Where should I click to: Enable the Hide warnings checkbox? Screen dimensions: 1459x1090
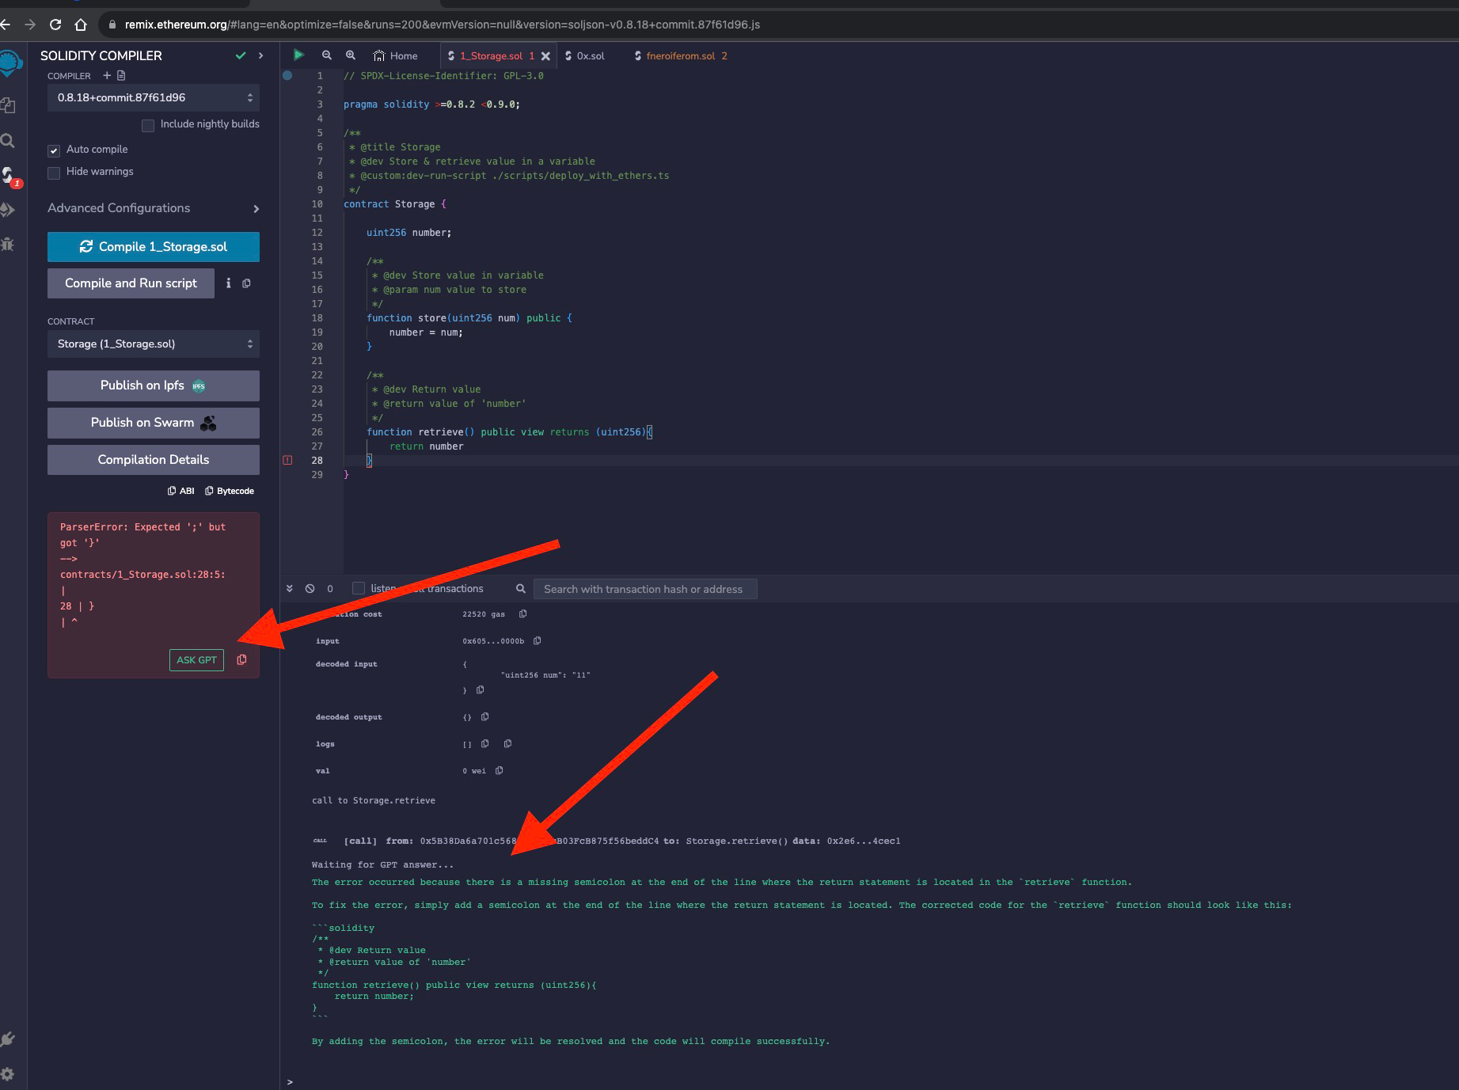tap(54, 173)
